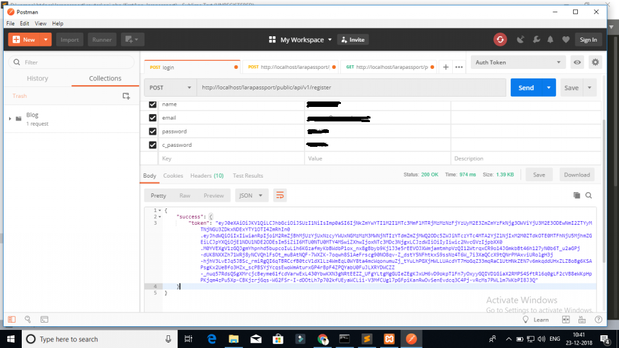Uncheck the password parameter checkbox
The width and height of the screenshot is (619, 348).
click(x=152, y=131)
